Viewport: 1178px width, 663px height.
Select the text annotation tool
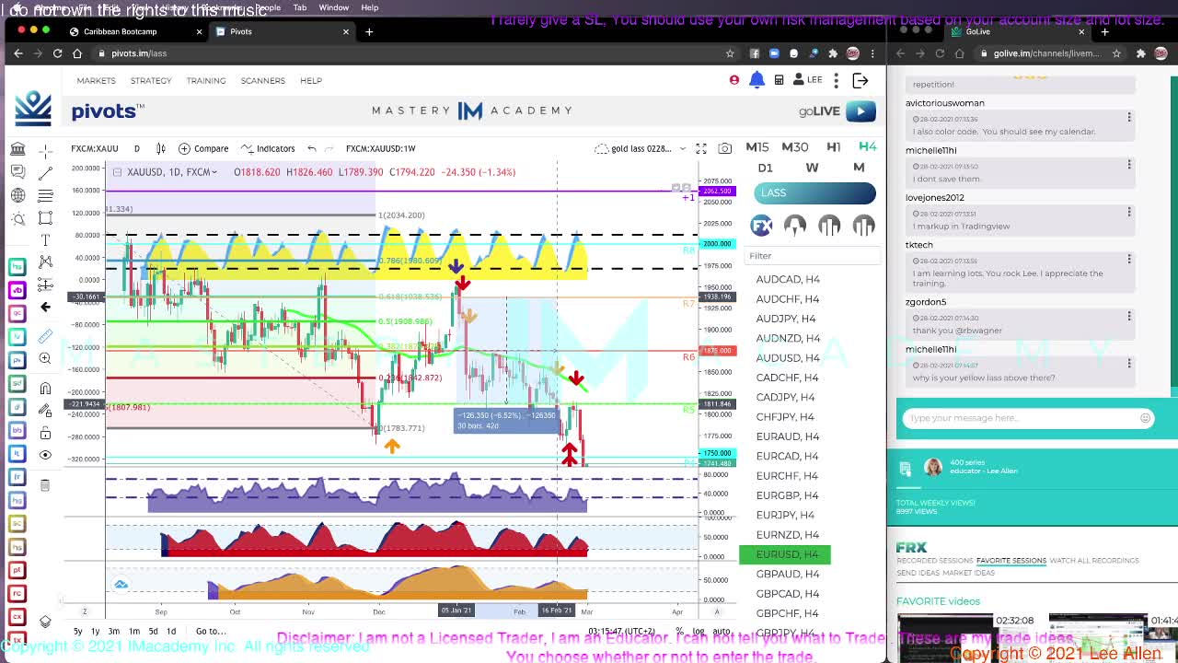[45, 240]
